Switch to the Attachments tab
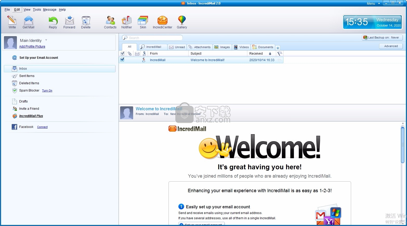This screenshot has width=407, height=226. [x=200, y=47]
